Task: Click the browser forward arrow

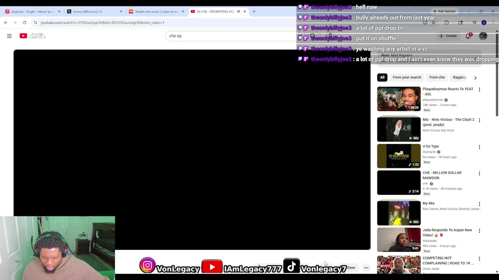Action: [15, 23]
